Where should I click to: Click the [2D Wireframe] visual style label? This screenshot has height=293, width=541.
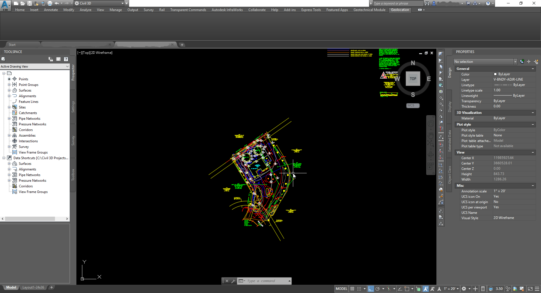101,53
